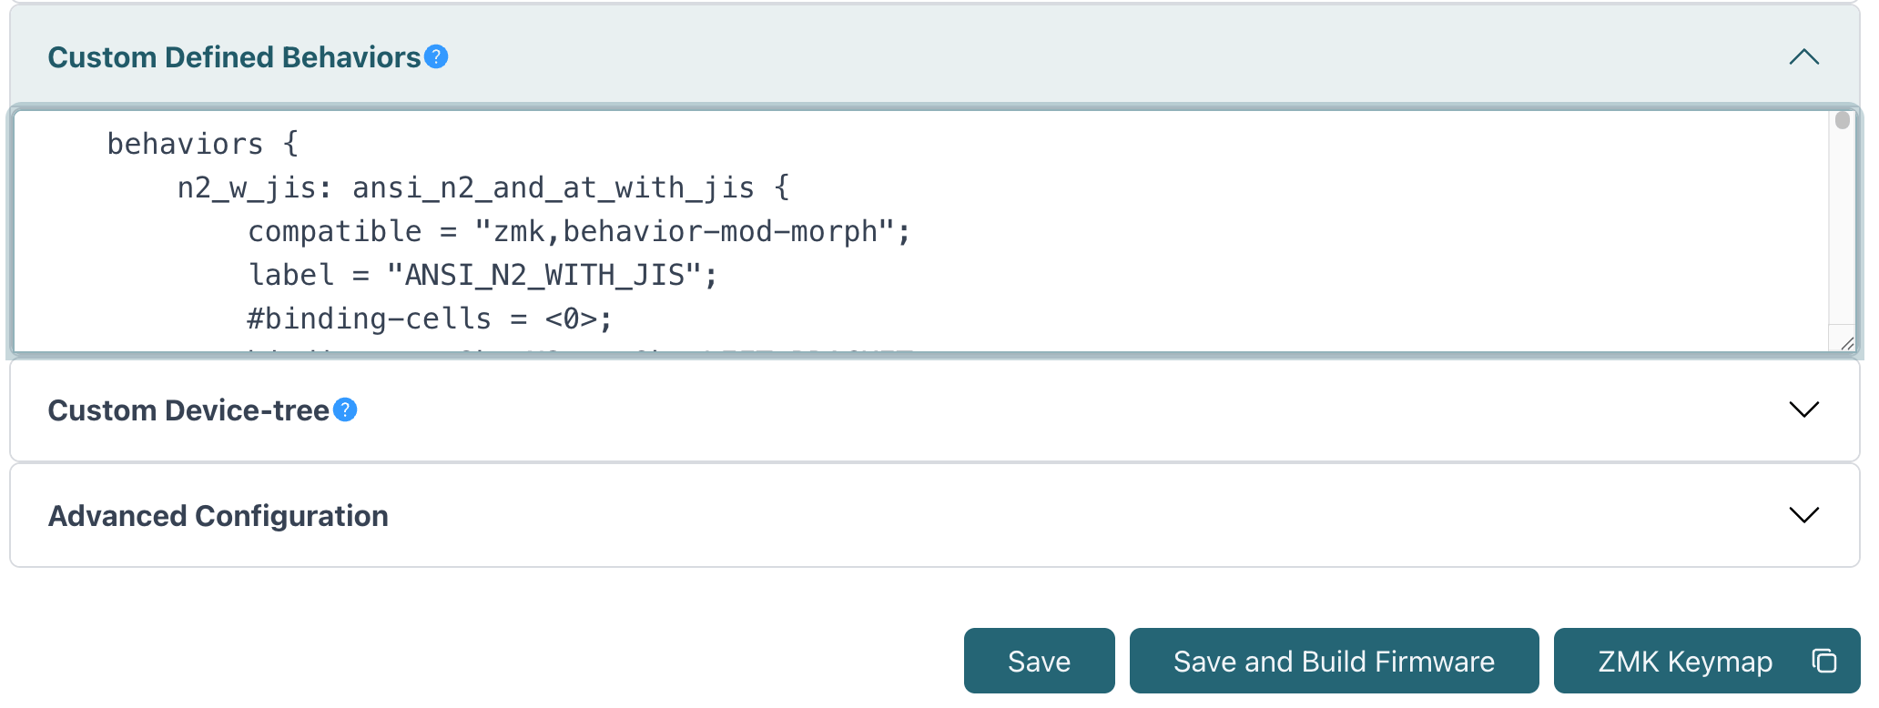Viewport: 1879px width, 708px height.
Task: Place cursor on the "behaviors {" line
Action: point(202,144)
